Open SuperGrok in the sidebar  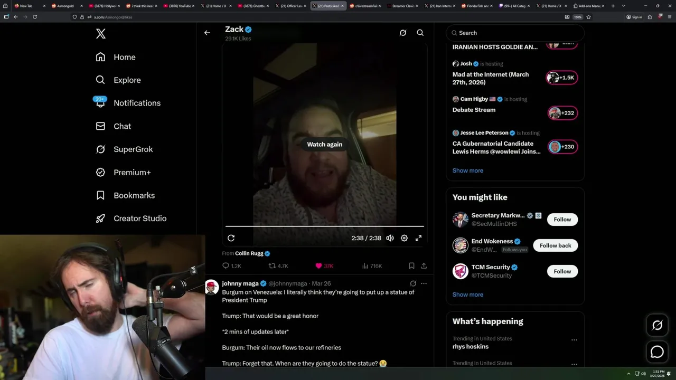pyautogui.click(x=124, y=149)
